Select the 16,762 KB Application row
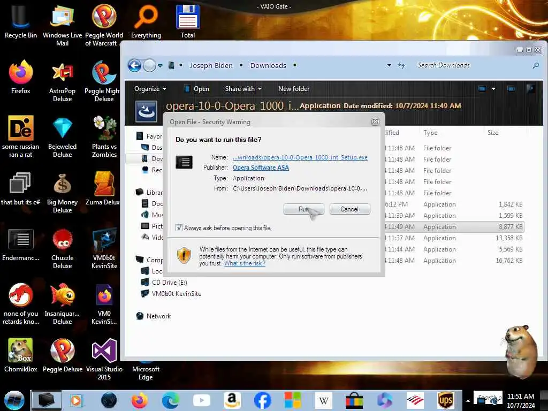 tap(454, 261)
